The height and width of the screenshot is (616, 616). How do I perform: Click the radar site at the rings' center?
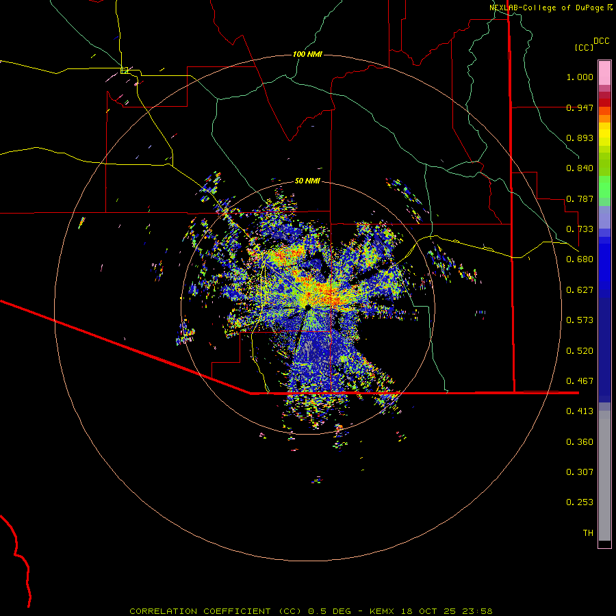308,307
